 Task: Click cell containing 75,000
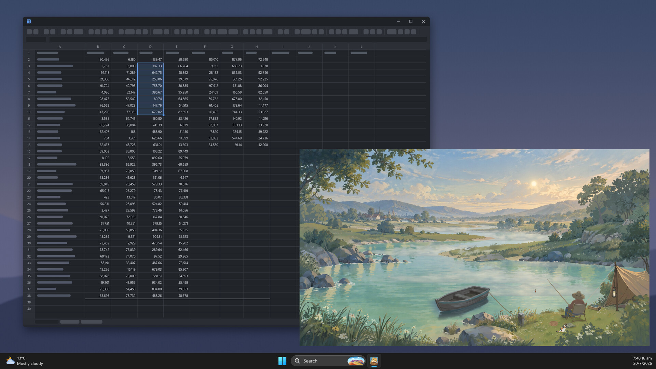pos(98,230)
